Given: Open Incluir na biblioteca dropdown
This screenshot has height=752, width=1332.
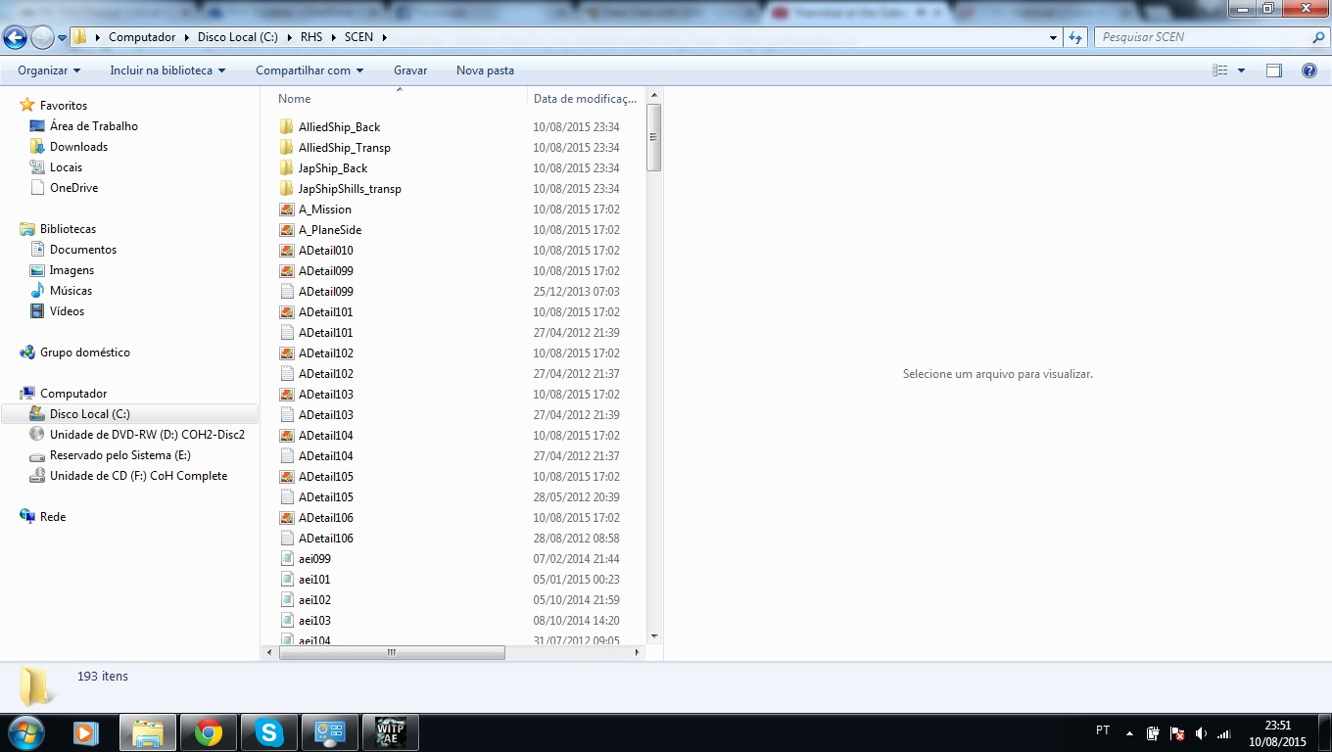Looking at the screenshot, I should (167, 70).
